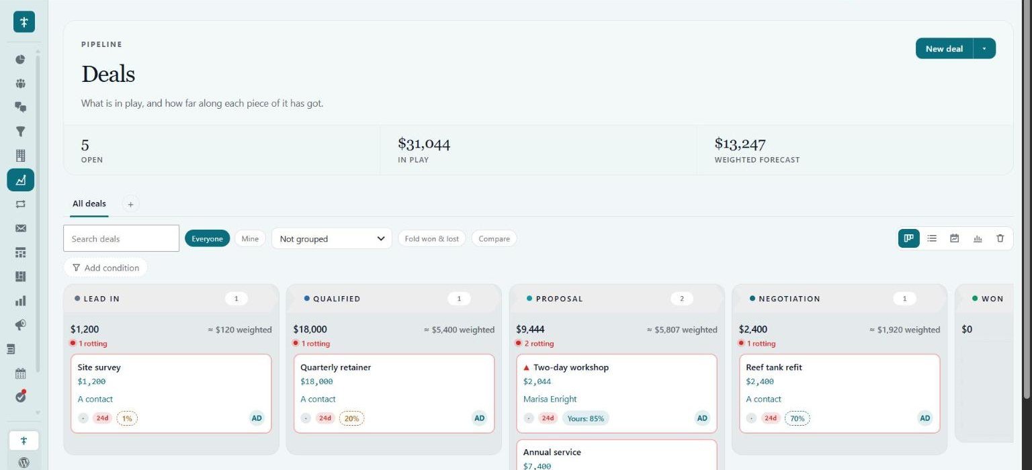Image resolution: width=1032 pixels, height=470 pixels.
Task: Open the Quarterly retainer deal card title
Action: (335, 367)
